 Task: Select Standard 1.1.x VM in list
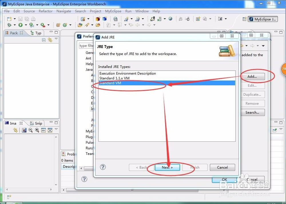click(167, 78)
